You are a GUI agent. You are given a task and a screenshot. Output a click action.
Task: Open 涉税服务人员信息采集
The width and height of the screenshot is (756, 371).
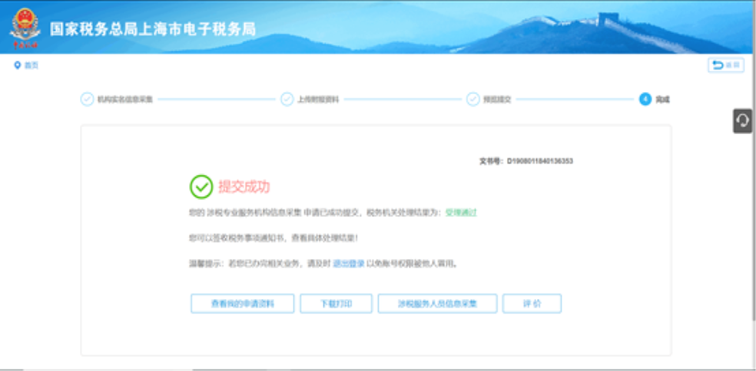click(437, 304)
